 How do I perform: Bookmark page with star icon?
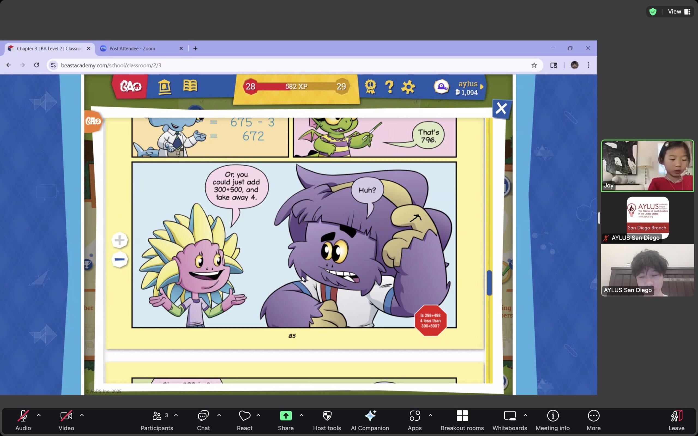(534, 65)
